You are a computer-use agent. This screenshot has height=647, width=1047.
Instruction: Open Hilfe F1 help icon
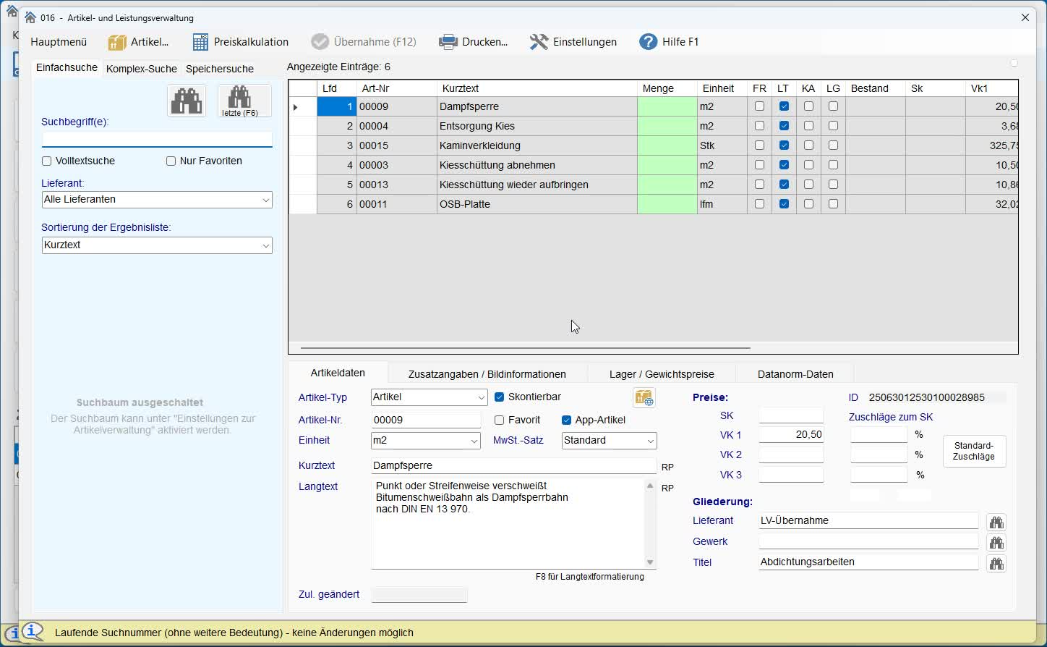tap(648, 42)
